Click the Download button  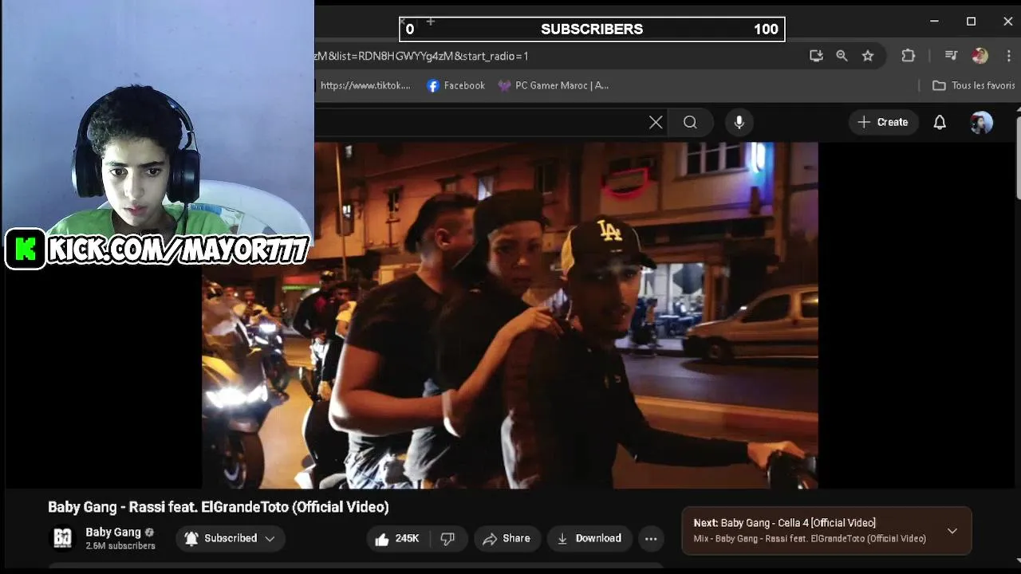[589, 538]
